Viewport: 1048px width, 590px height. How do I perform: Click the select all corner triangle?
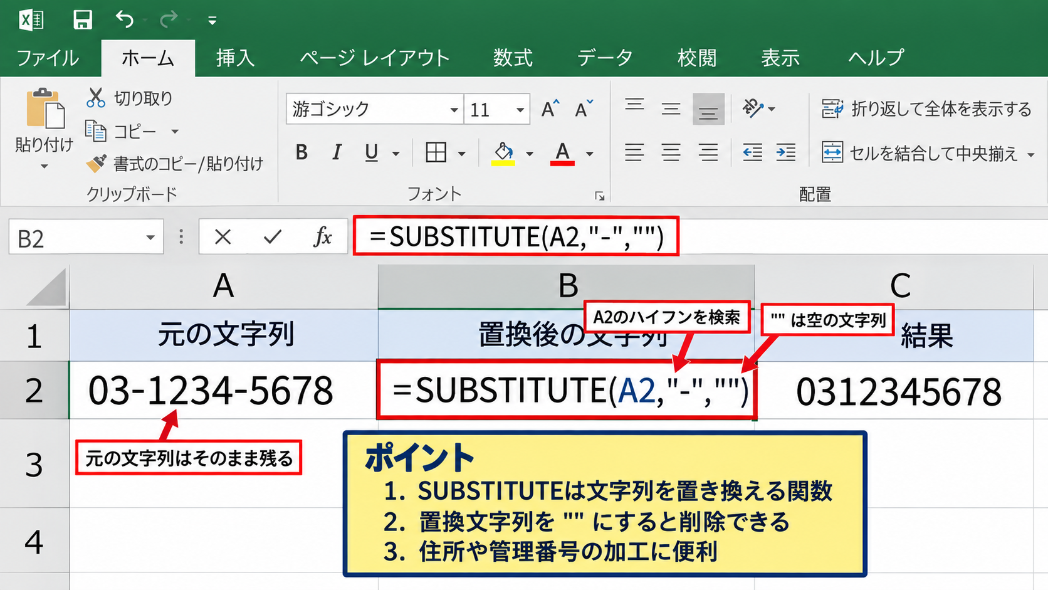pyautogui.click(x=46, y=287)
